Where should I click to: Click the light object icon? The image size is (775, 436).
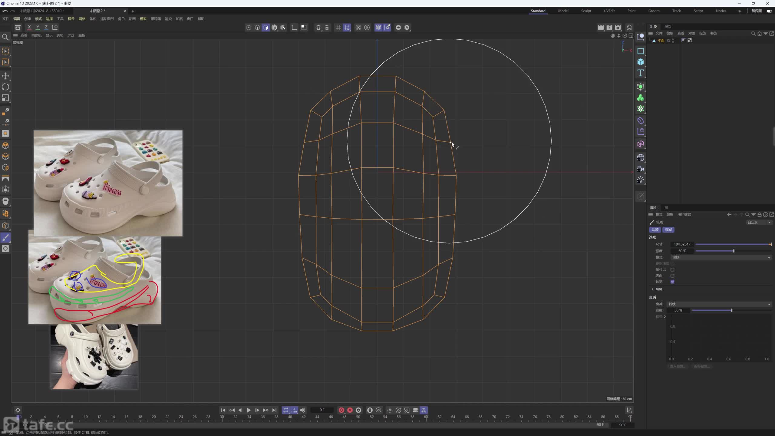640,180
